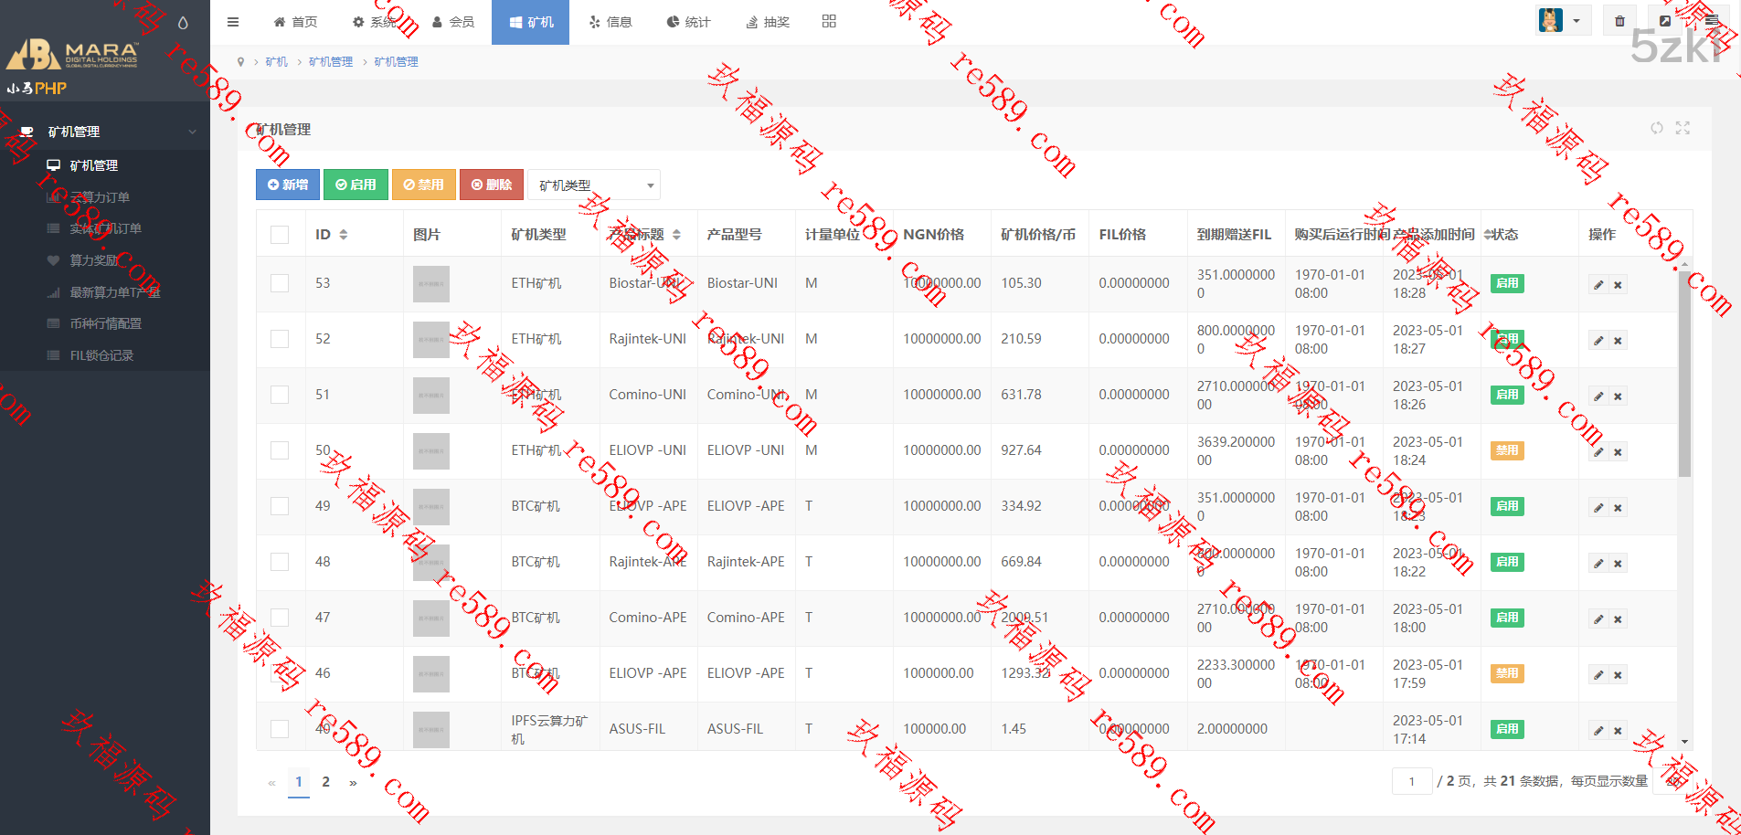1741x835 pixels.
Task: Edit row 53 with pencil icon
Action: pos(1598,285)
